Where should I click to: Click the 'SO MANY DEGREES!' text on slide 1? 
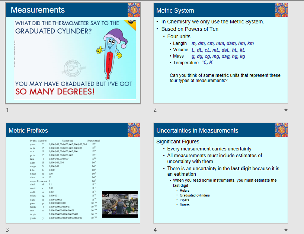point(55,91)
